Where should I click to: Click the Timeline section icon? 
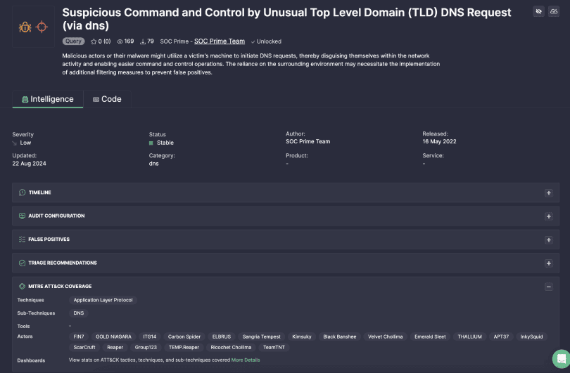[22, 192]
